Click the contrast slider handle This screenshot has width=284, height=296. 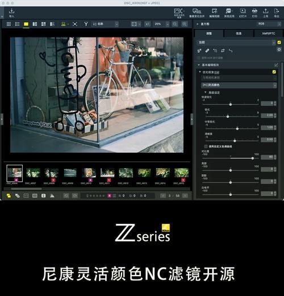pyautogui.click(x=253, y=158)
